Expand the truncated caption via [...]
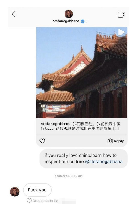139x204 pixels. point(116,129)
